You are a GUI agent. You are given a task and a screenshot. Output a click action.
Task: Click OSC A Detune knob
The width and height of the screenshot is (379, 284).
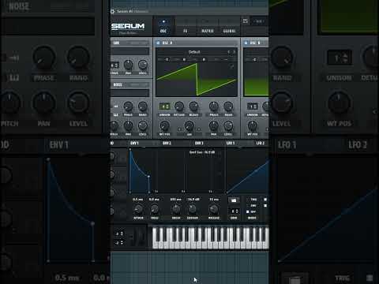[x=179, y=106]
